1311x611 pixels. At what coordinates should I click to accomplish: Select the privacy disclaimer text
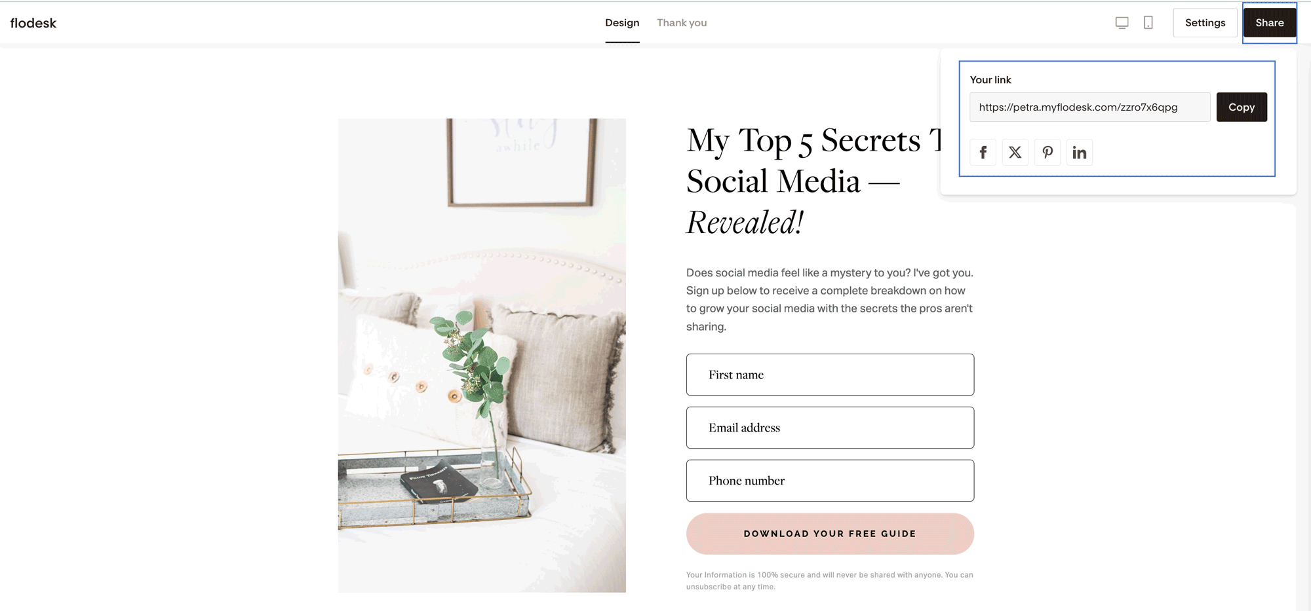pyautogui.click(x=830, y=581)
